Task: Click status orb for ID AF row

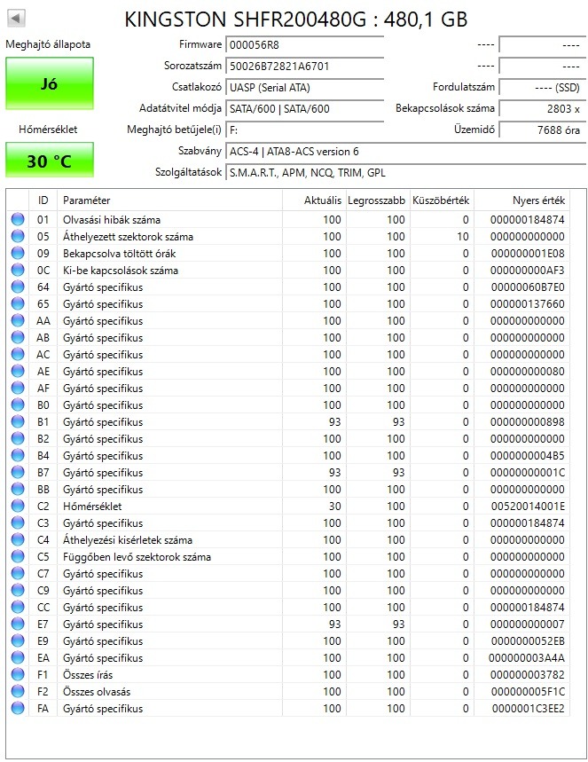Action: point(18,388)
